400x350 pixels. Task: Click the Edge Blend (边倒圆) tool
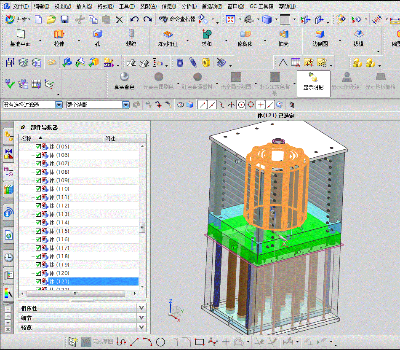[x=320, y=35]
